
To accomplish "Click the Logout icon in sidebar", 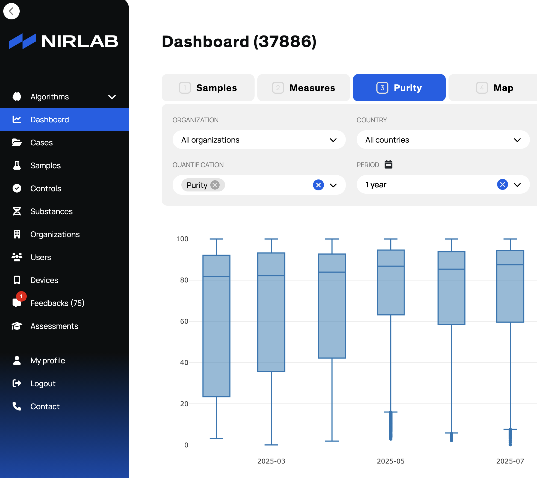I will coord(17,383).
